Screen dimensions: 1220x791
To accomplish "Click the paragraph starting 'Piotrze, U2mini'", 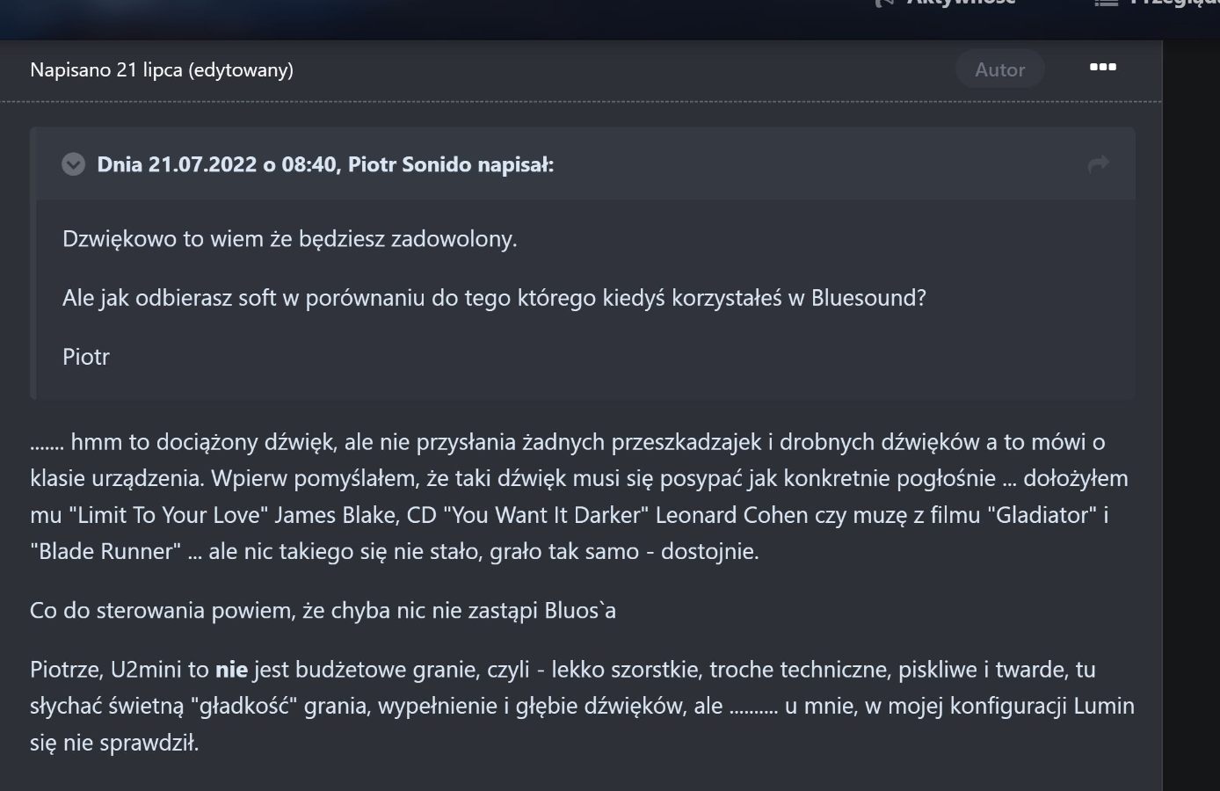I will pos(582,706).
